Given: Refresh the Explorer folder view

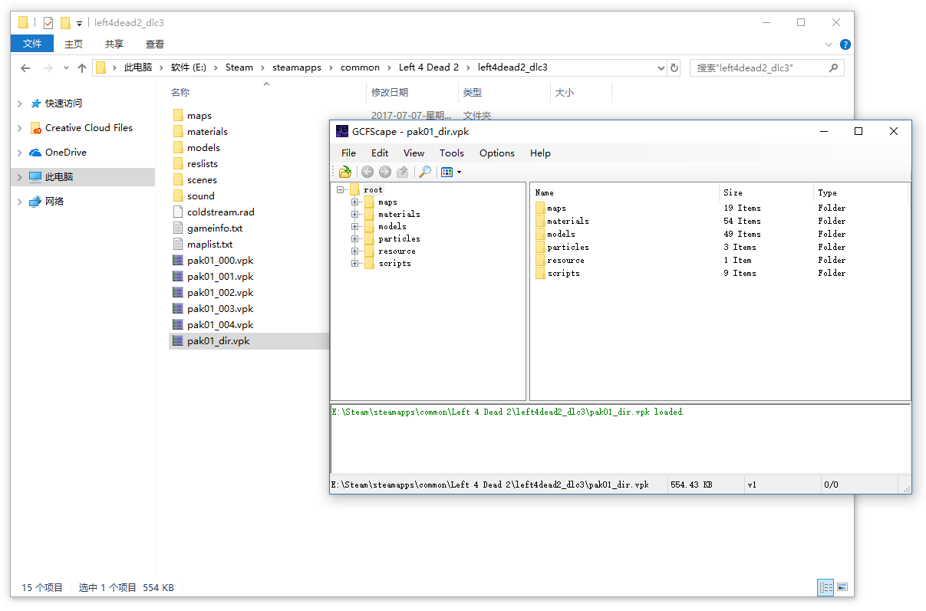Looking at the screenshot, I should pos(674,67).
